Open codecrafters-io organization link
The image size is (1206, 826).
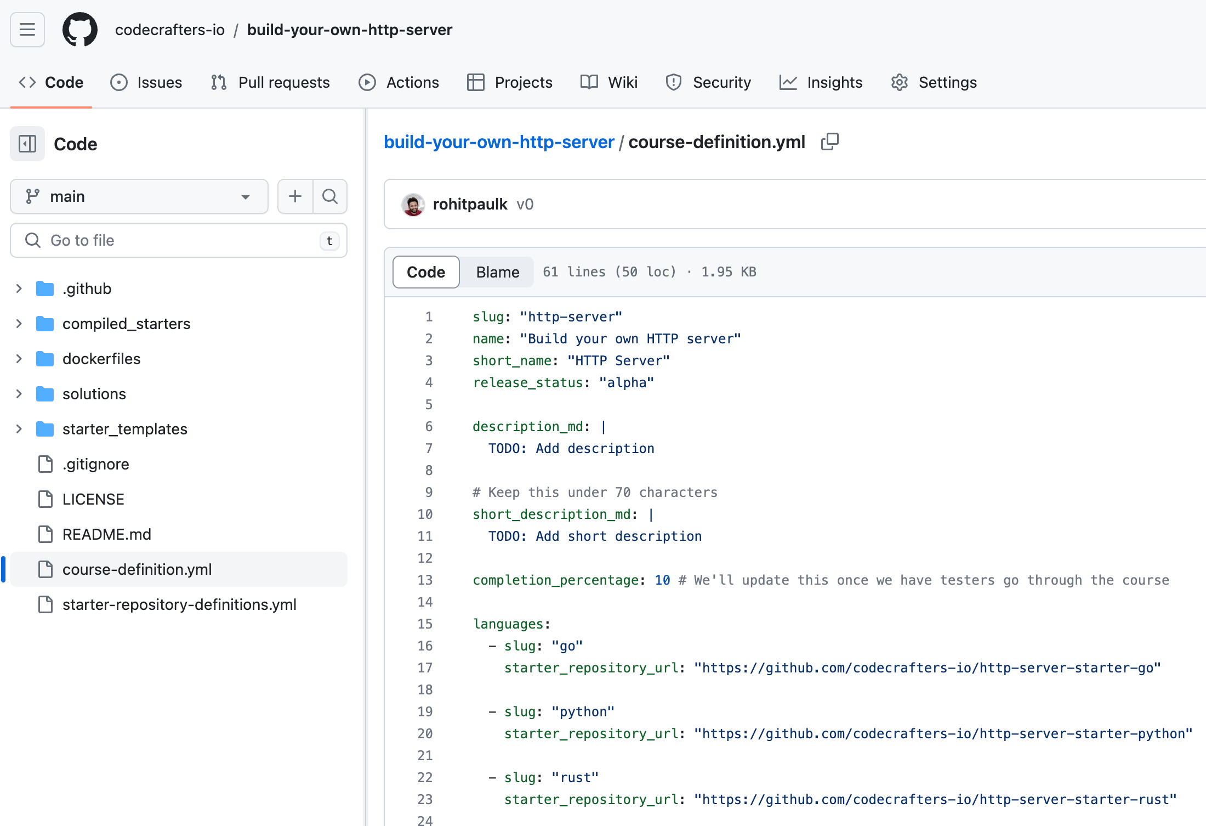point(170,30)
